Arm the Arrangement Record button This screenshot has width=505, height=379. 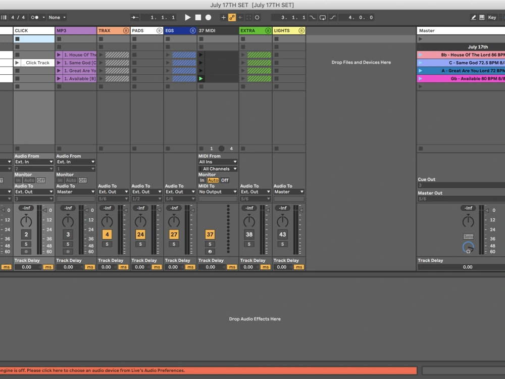209,17
